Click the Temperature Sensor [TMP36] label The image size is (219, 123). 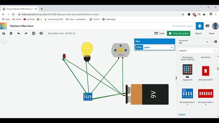tap(188, 58)
